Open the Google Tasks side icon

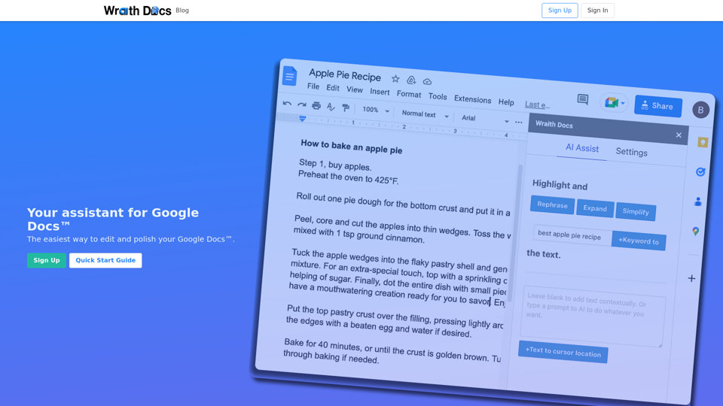700,172
